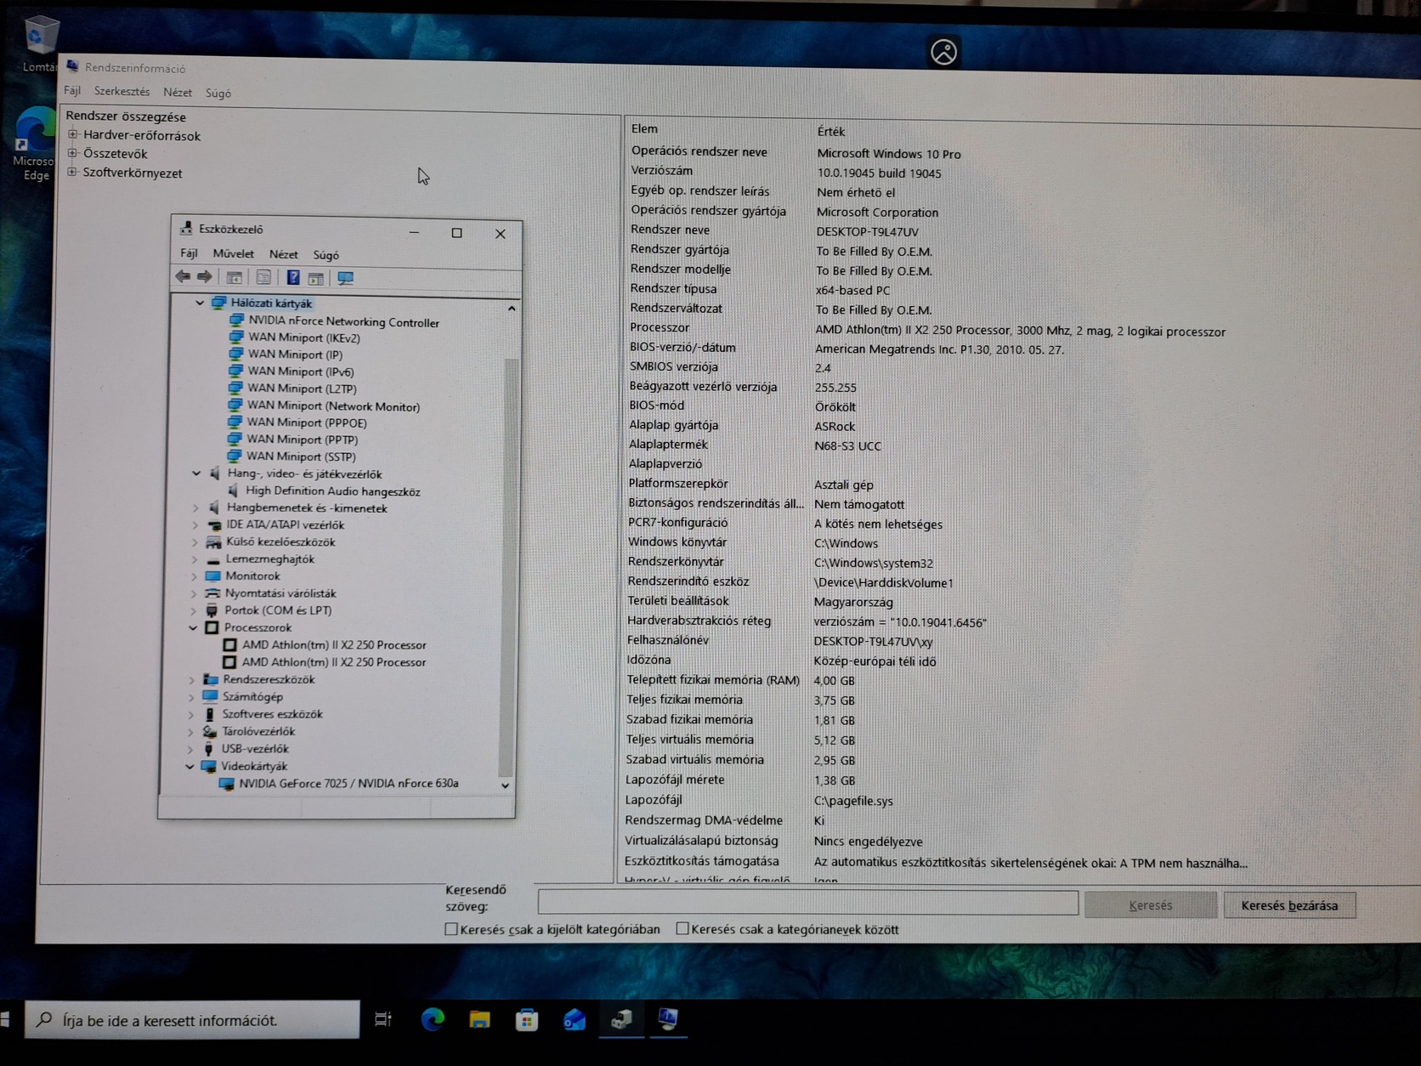
Task: Select the WAN Miniport (L2TP) entry
Action: [x=302, y=388]
